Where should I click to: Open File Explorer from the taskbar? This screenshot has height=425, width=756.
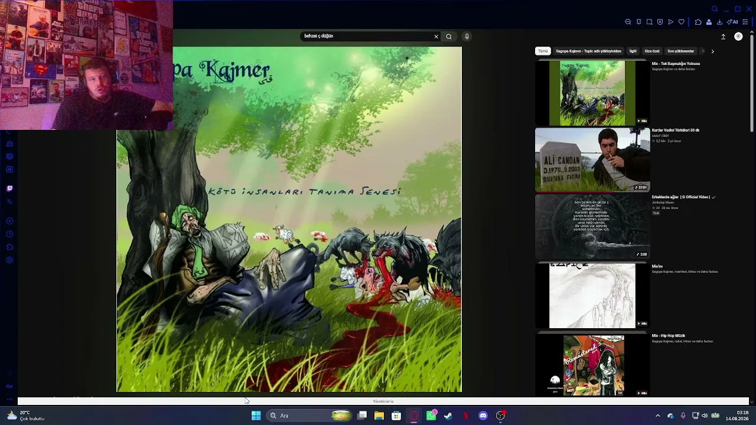pos(379,416)
